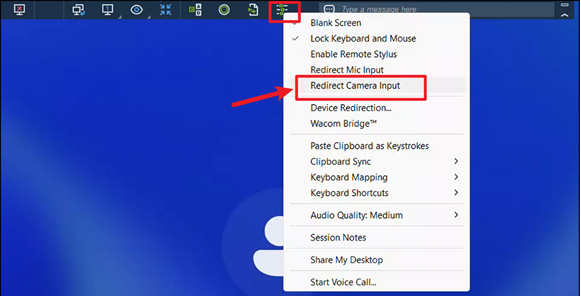Open Session Notes

tap(377, 237)
